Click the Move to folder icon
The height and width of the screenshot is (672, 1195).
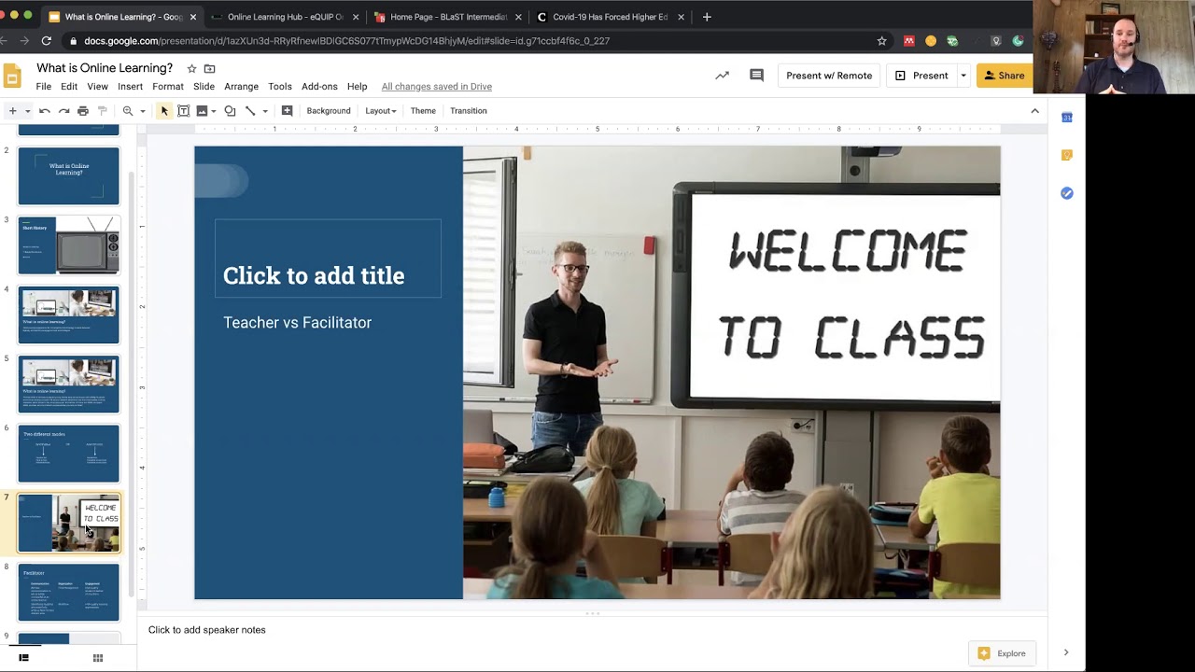[x=209, y=68]
